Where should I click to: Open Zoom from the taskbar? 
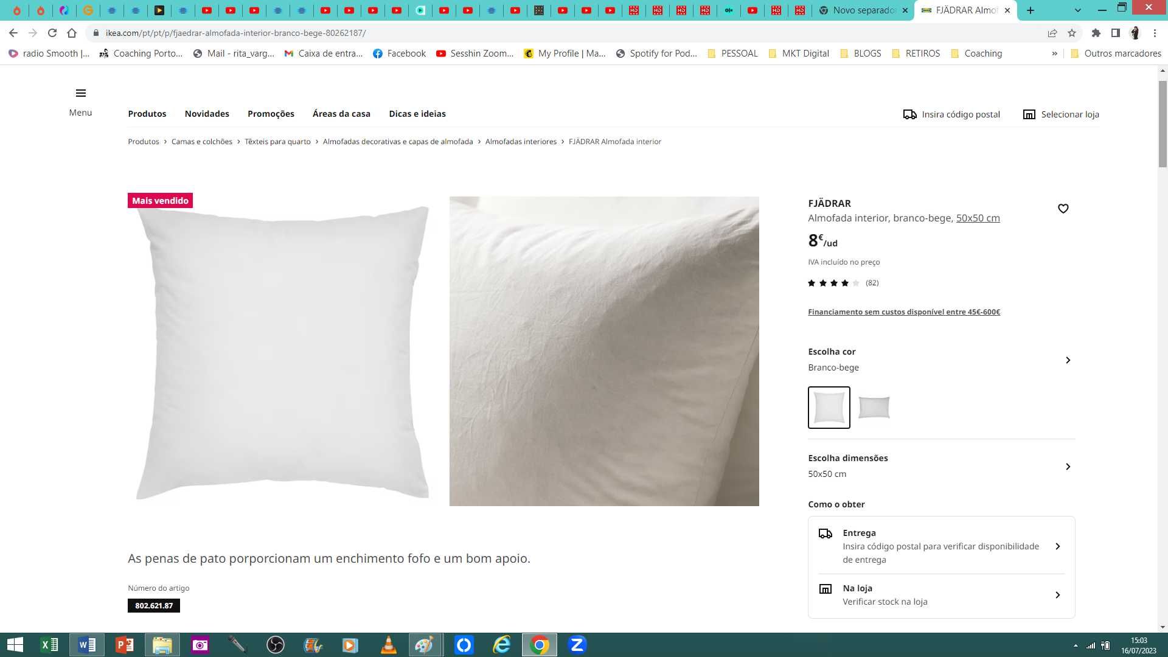tap(577, 645)
